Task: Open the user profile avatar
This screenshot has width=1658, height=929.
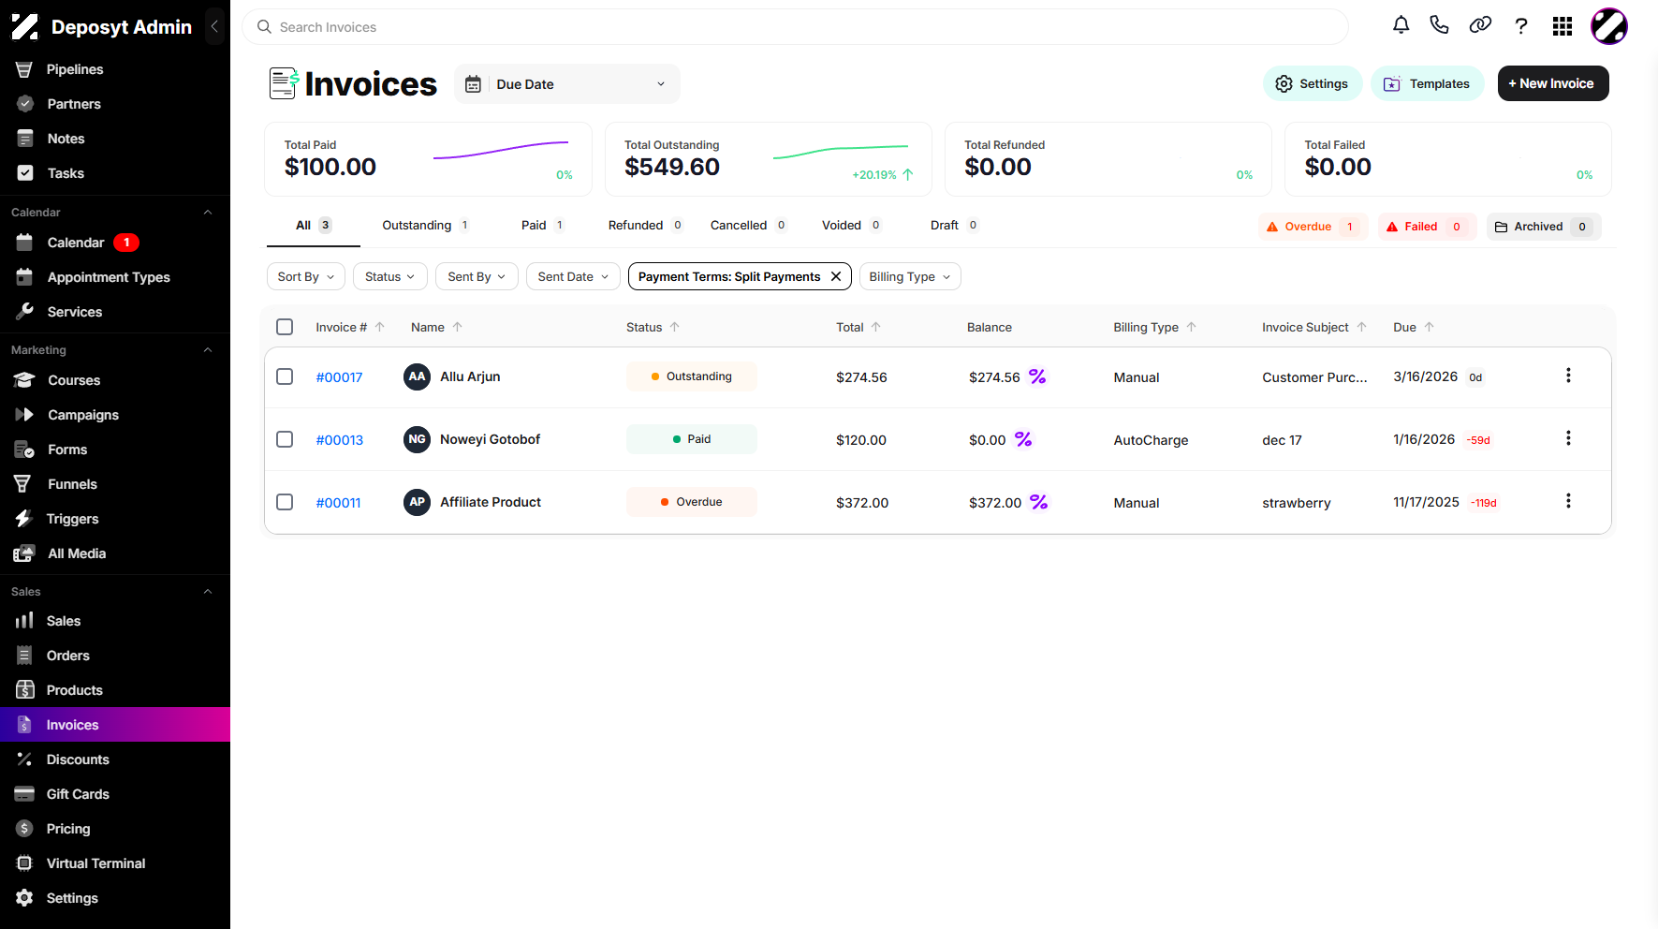Action: (x=1609, y=26)
